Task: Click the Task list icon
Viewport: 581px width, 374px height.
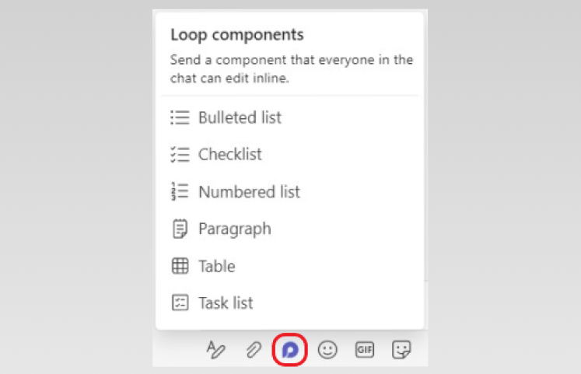Action: pos(180,303)
